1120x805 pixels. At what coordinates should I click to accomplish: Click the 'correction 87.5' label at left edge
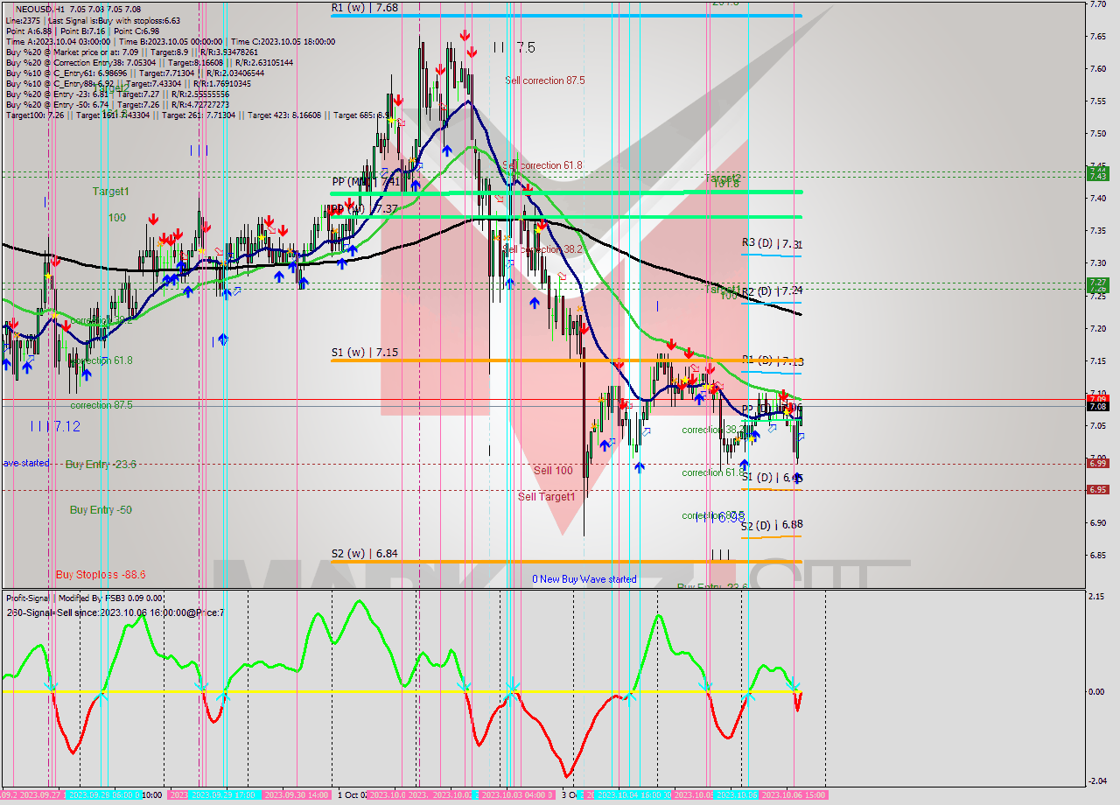[101, 405]
